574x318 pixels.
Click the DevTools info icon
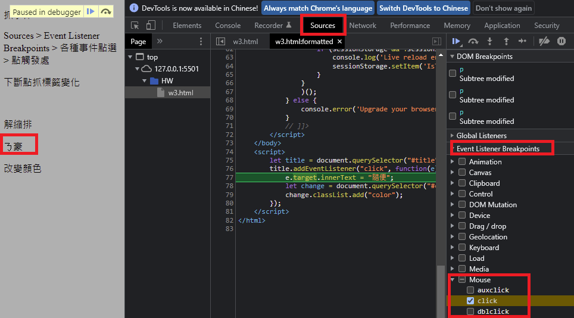tap(134, 8)
